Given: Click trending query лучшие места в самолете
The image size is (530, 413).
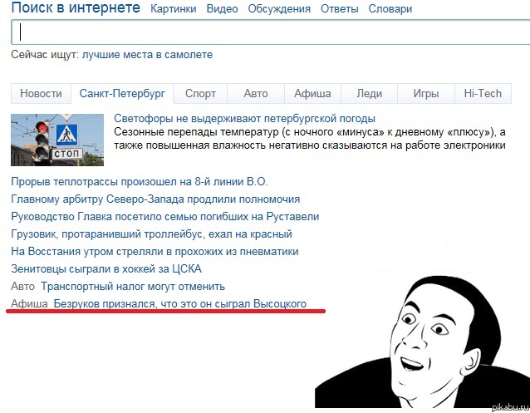Looking at the screenshot, I should tap(147, 55).
